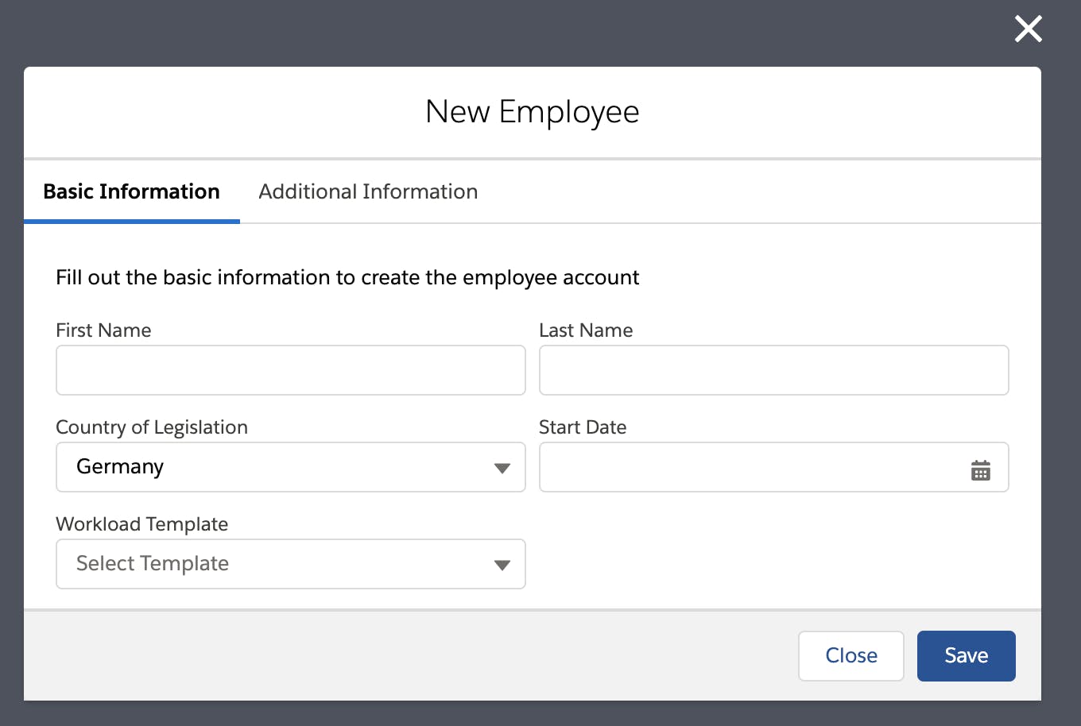Screen dimensions: 1081x726
Task: Focus the First Name input field
Action: pyautogui.click(x=291, y=370)
